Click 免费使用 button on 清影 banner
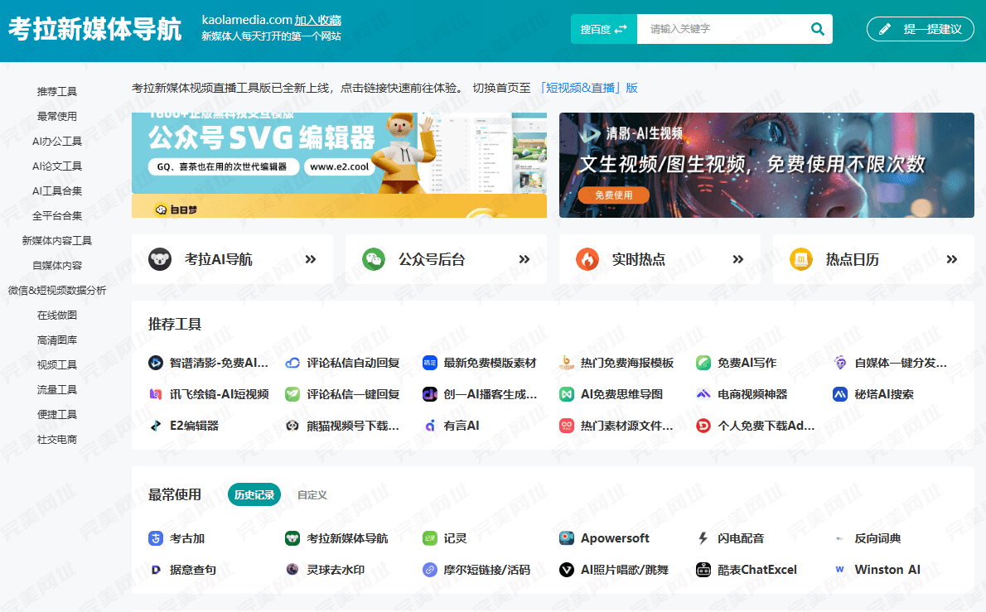The height and width of the screenshot is (612, 986). pos(614,195)
